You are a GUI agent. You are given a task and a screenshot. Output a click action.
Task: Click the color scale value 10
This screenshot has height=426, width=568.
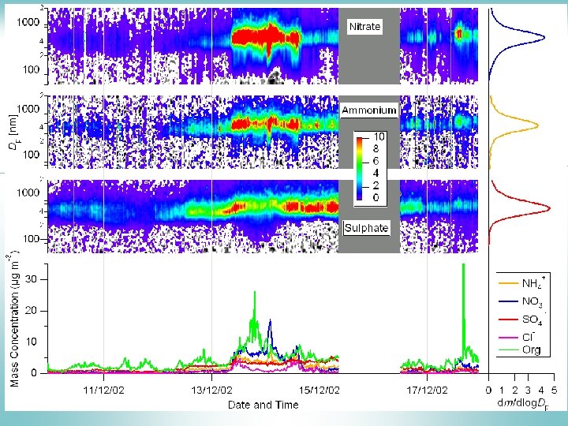379,137
